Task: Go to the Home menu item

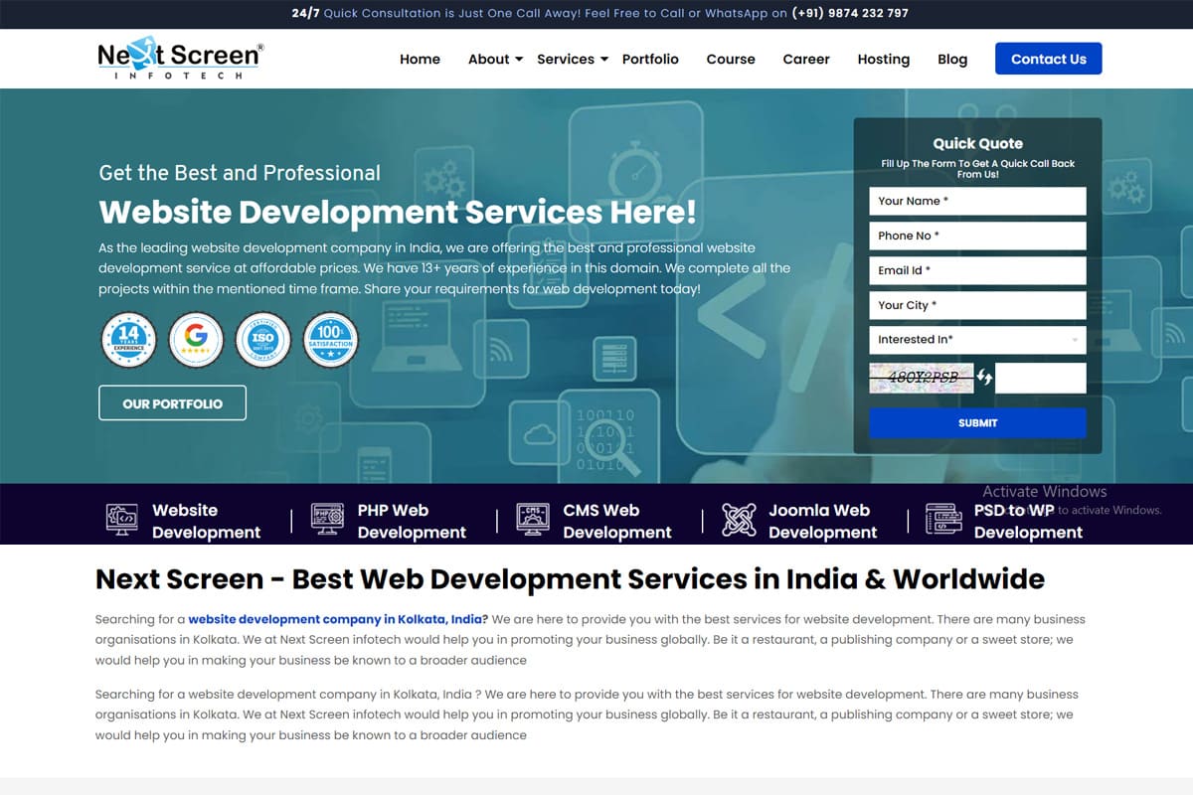Action: point(420,59)
